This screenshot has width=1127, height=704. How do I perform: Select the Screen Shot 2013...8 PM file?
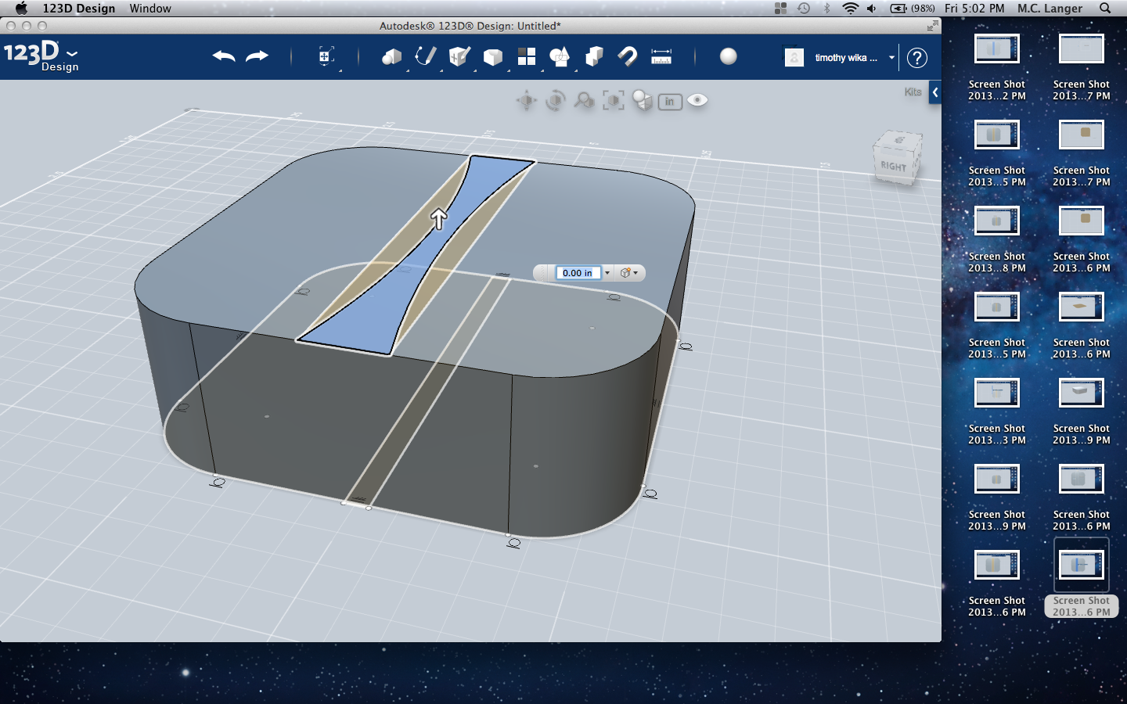coord(996,239)
